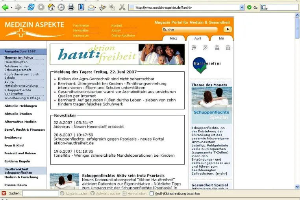Open history with the clock icon

(61, 7)
